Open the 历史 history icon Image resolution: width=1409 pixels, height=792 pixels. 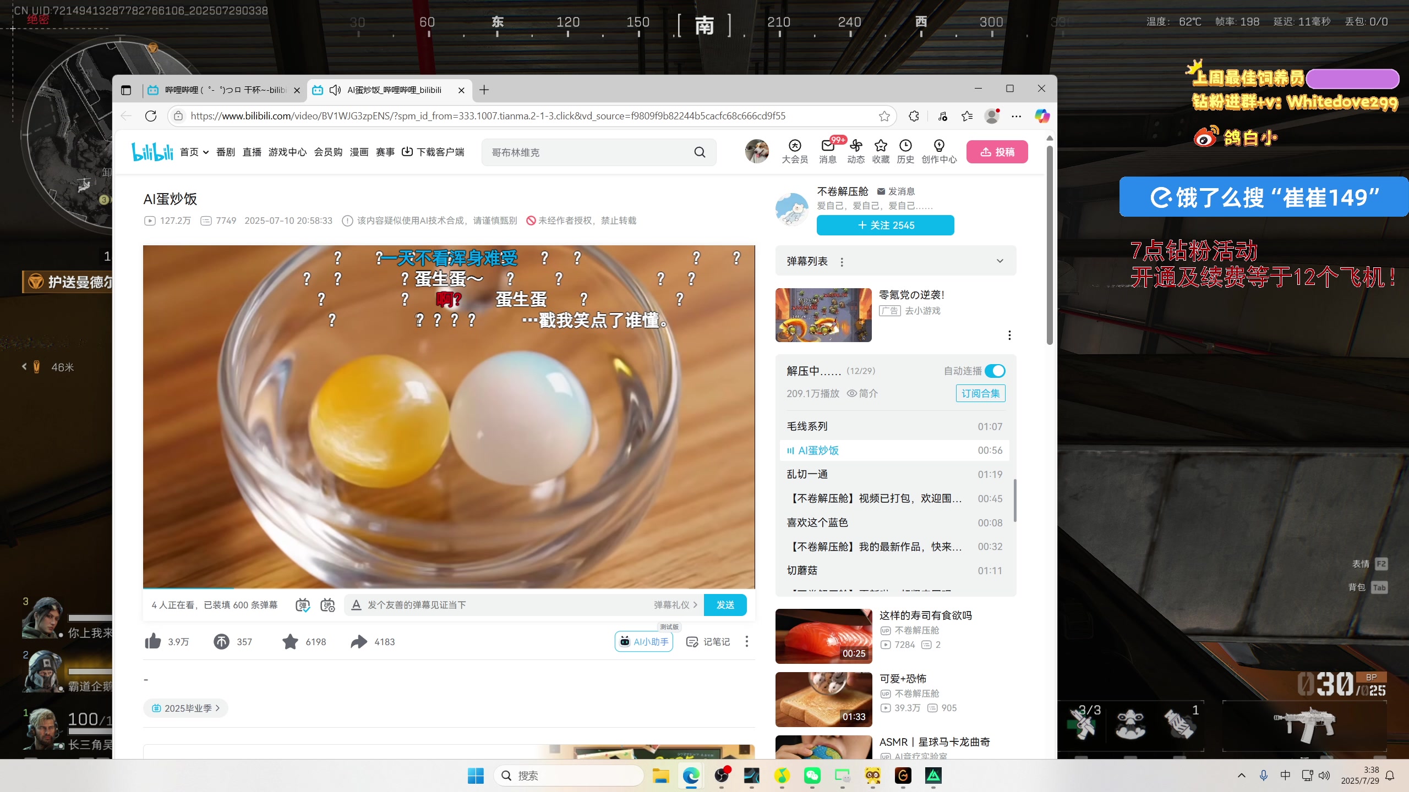coord(905,152)
